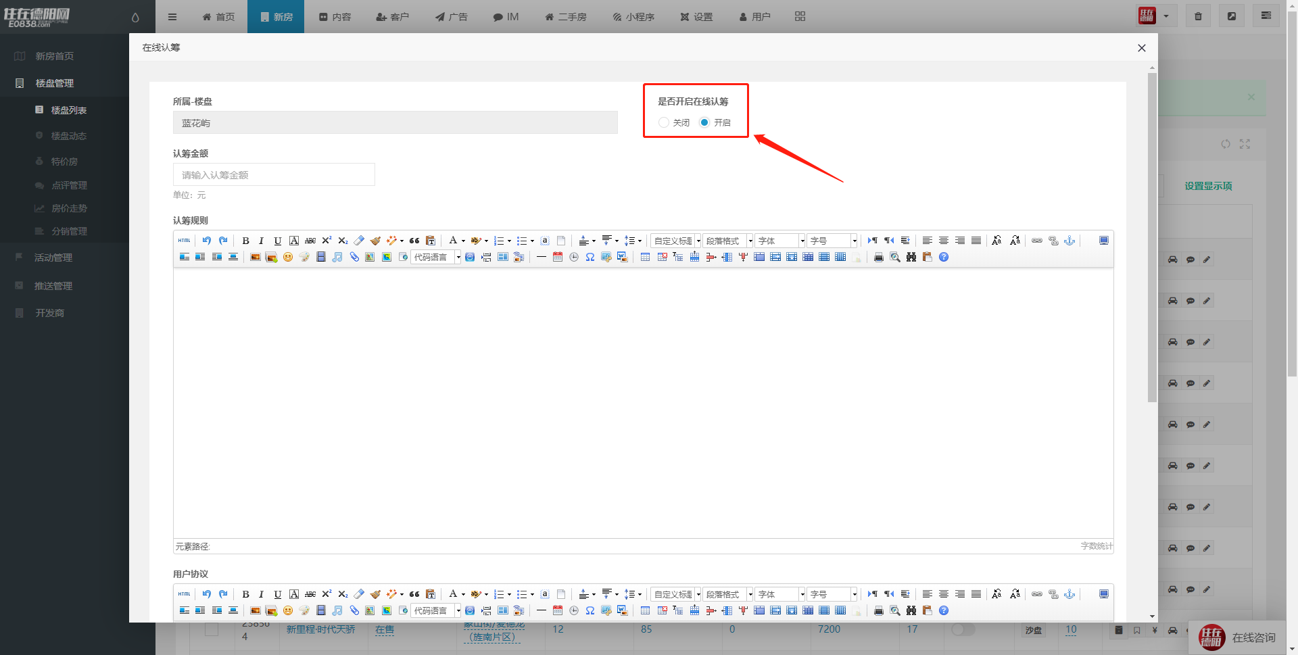
Task: Apply superscript in the 认筹规则 editor
Action: point(327,241)
